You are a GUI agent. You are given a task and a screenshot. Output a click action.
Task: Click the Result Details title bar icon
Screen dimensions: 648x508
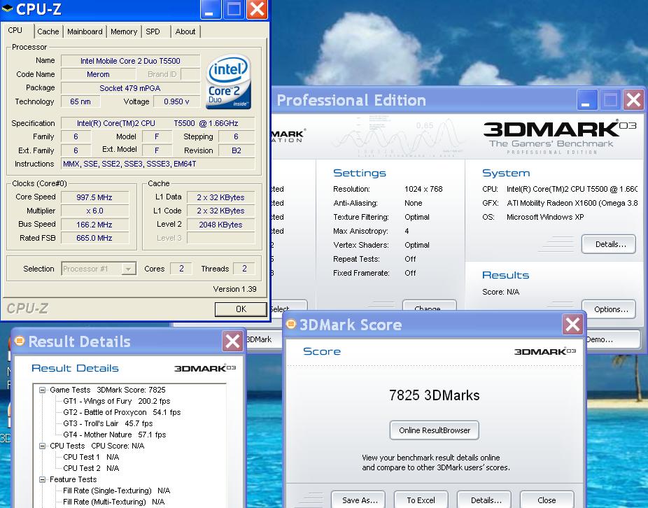19,341
